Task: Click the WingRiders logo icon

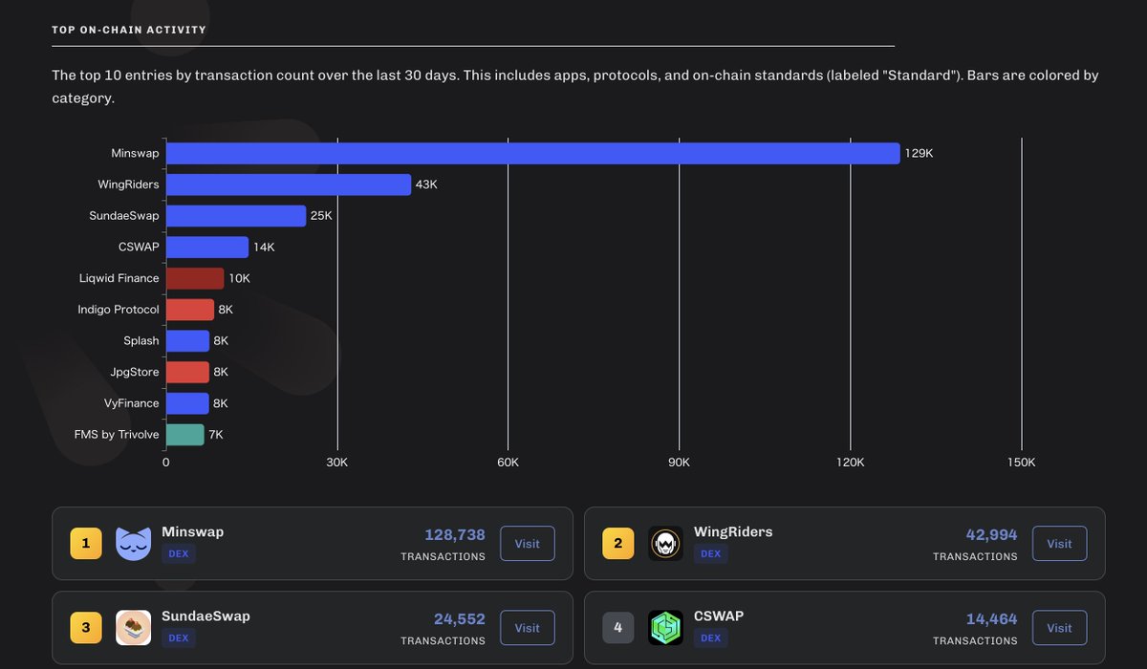Action: tap(665, 544)
